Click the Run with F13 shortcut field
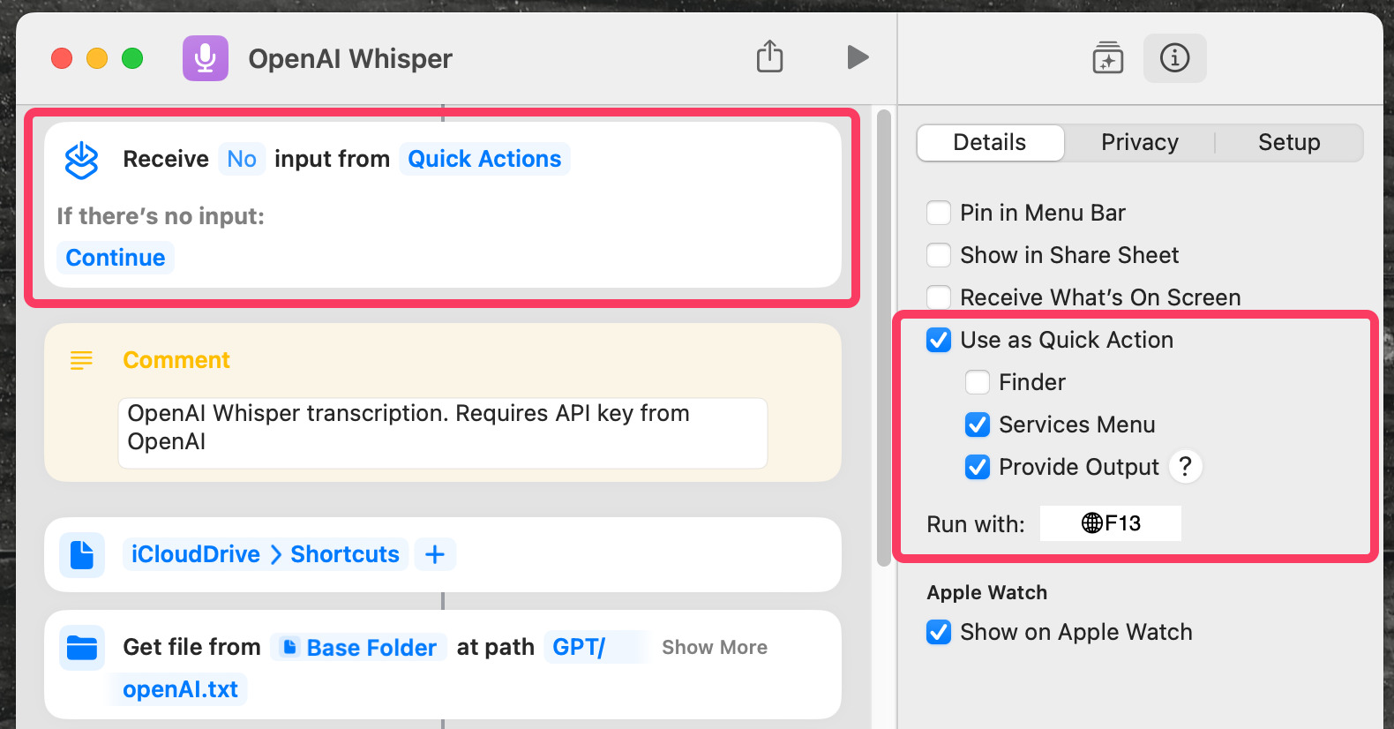1394x729 pixels. 1110,523
